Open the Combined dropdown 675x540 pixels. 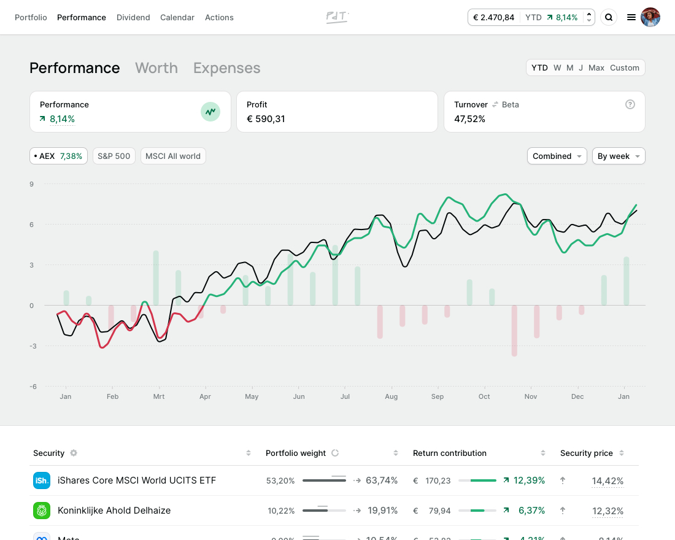557,156
